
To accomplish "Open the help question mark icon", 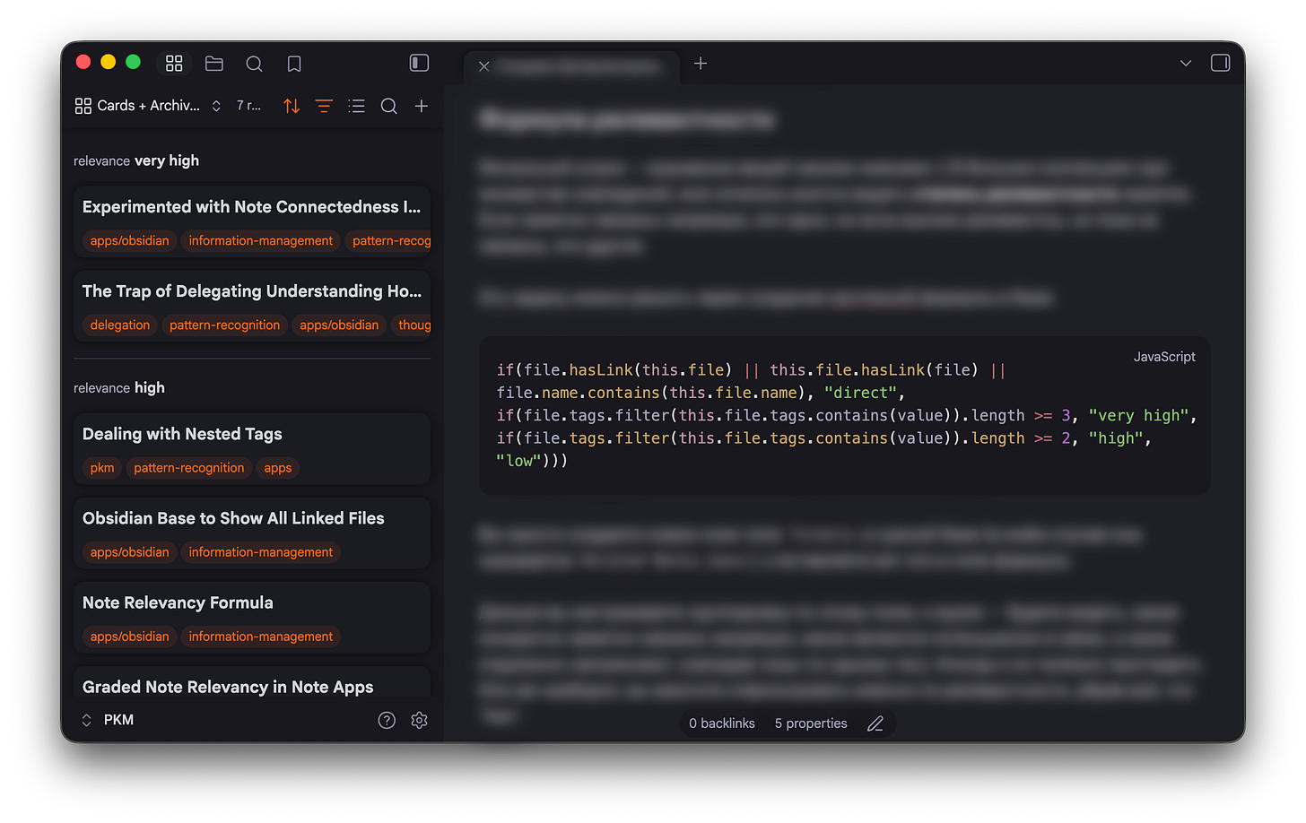I will (x=387, y=720).
